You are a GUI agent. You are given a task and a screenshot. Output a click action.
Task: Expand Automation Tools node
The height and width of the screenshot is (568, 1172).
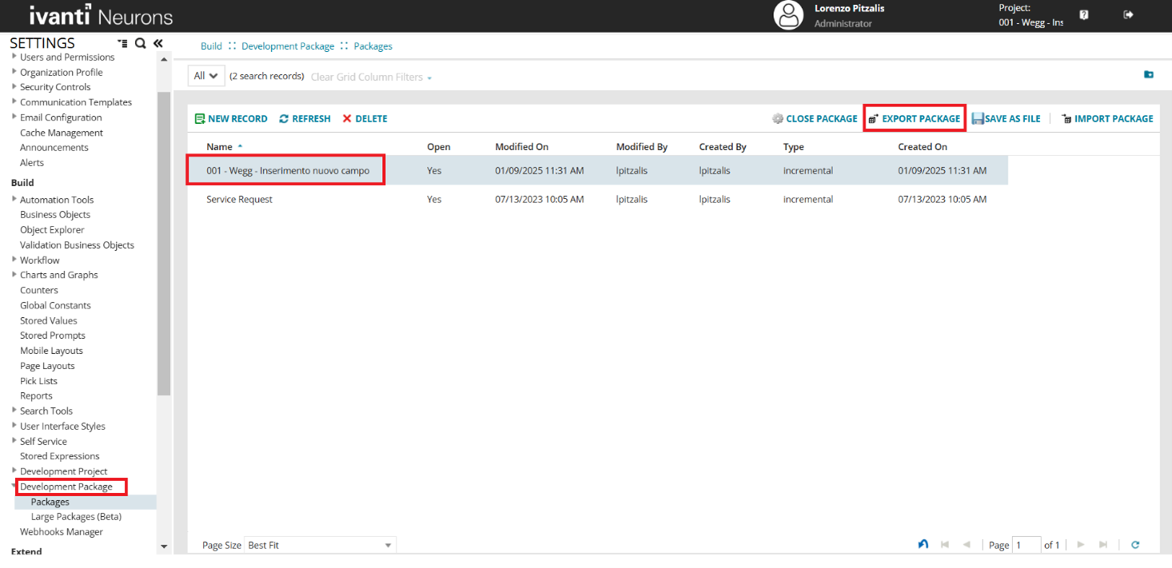[x=14, y=199]
